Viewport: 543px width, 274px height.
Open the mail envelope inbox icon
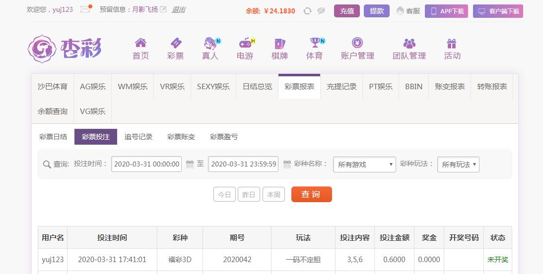pos(85,10)
